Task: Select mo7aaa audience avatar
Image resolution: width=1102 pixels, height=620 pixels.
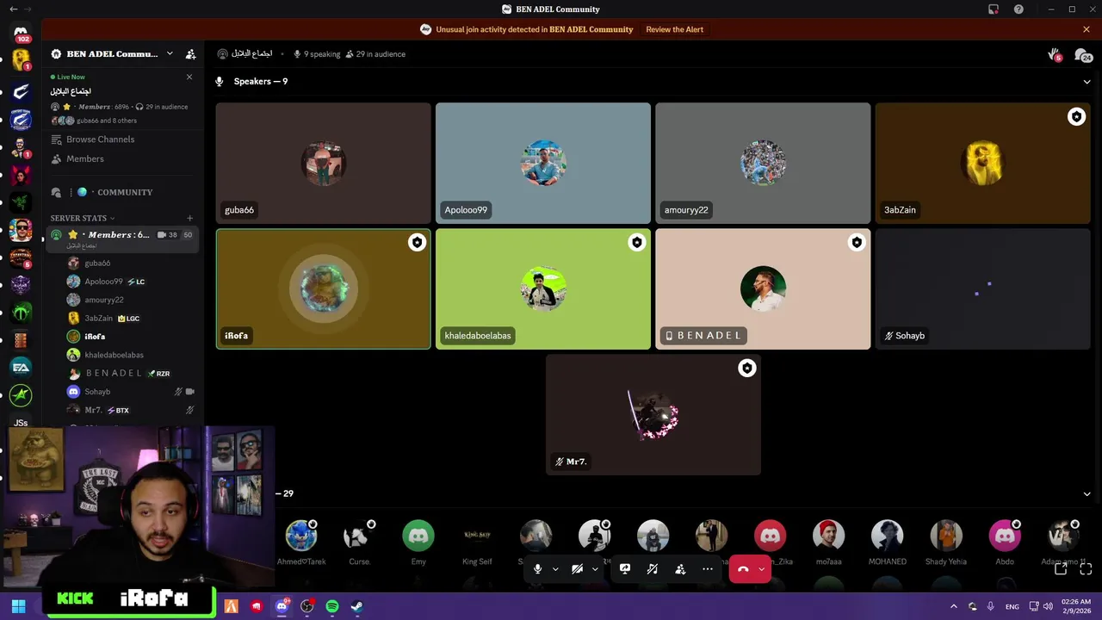Action: (828, 536)
